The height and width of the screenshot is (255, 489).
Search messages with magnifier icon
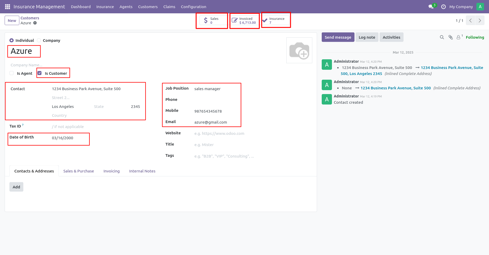[x=442, y=37]
